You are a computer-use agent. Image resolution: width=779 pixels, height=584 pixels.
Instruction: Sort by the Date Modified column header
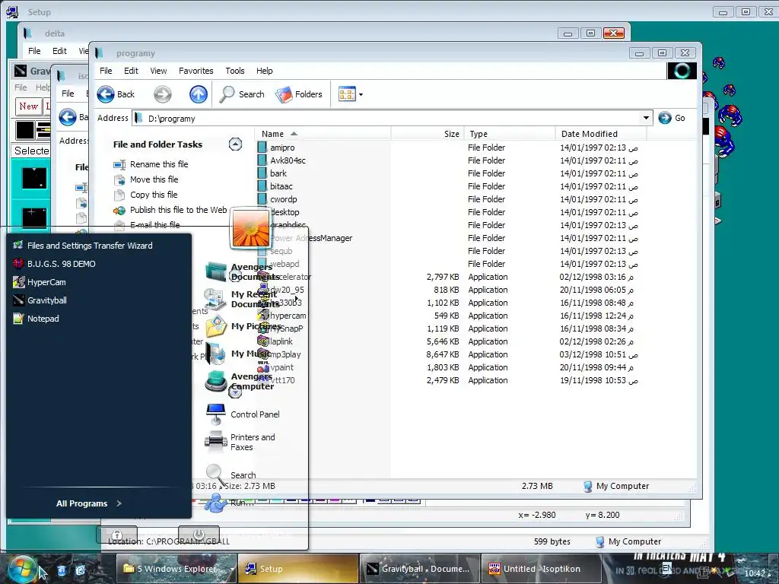click(x=601, y=134)
